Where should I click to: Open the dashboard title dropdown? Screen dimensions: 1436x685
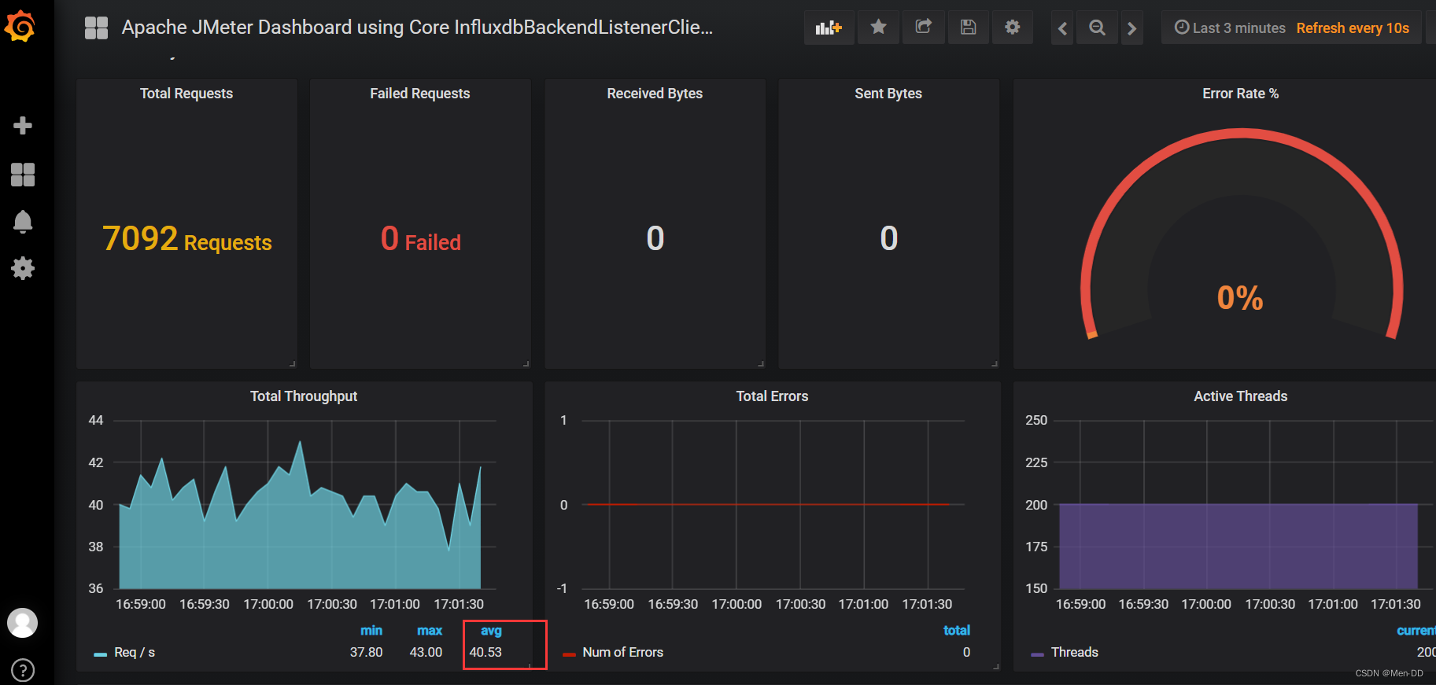(417, 28)
